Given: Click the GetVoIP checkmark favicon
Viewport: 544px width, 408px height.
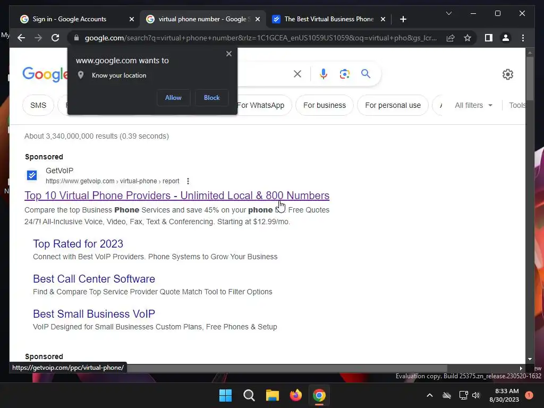Looking at the screenshot, I should click(x=32, y=175).
